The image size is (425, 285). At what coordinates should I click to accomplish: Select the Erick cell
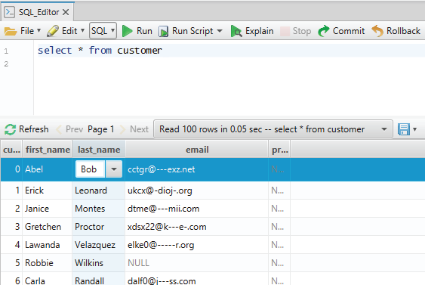(48, 191)
